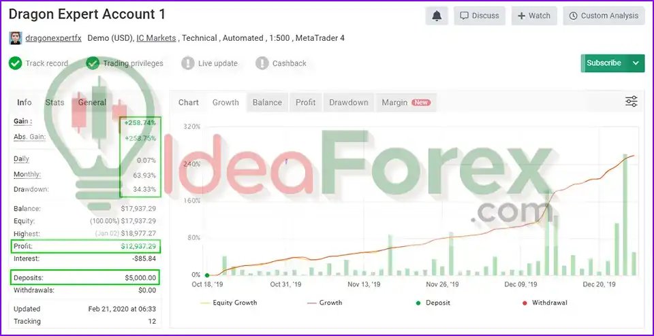Open the dragonexpertfx profile link

click(53, 38)
